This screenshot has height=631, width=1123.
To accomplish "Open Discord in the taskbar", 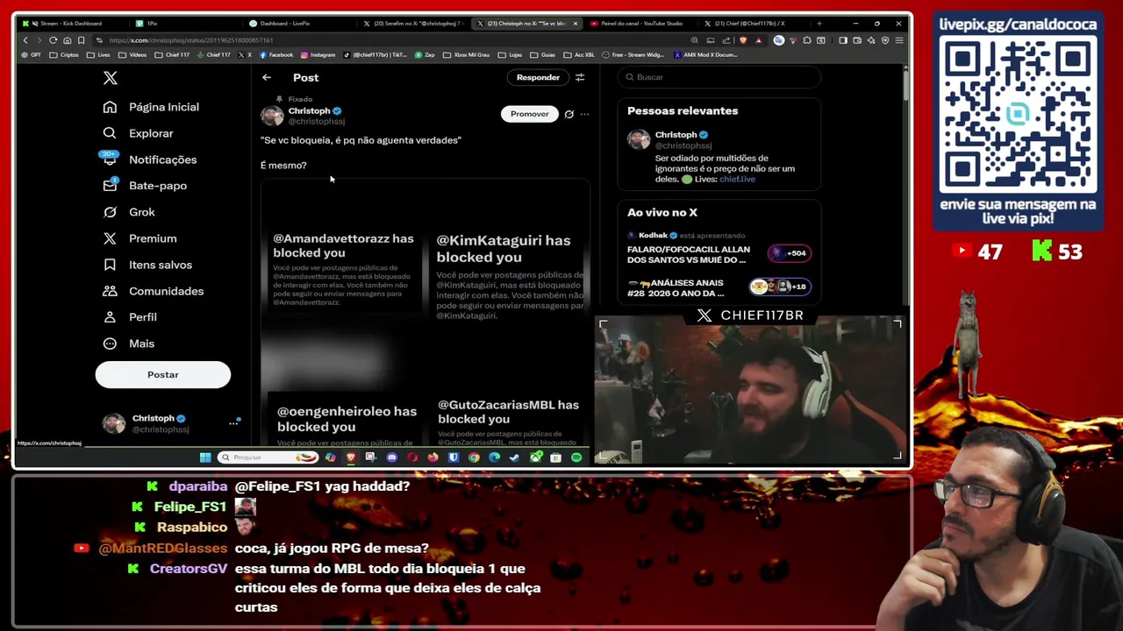I will [391, 457].
